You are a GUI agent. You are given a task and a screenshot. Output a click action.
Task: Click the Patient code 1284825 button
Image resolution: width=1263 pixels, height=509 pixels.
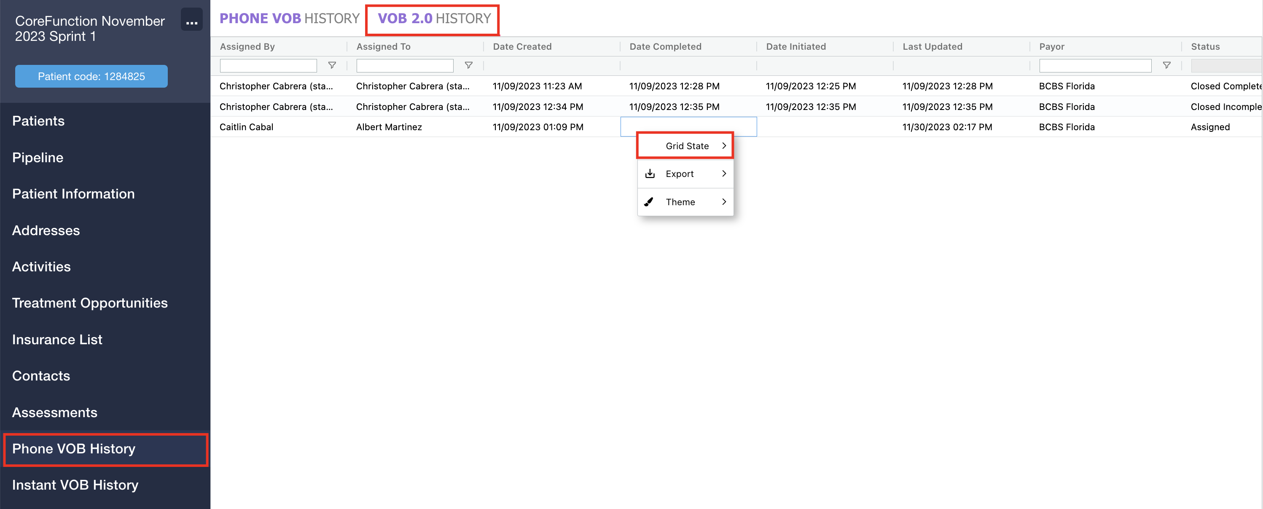[91, 76]
